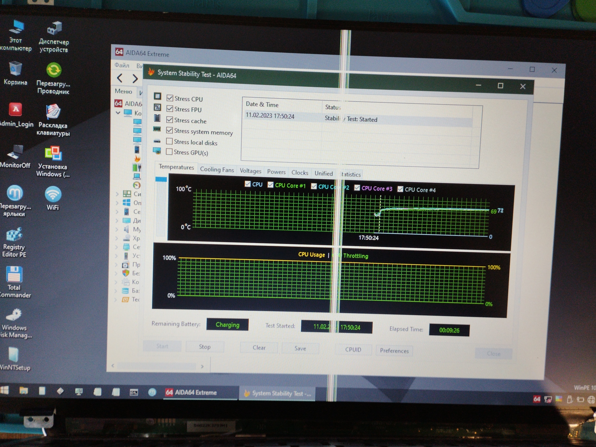Click the WiFi desktop icon

coord(53,198)
